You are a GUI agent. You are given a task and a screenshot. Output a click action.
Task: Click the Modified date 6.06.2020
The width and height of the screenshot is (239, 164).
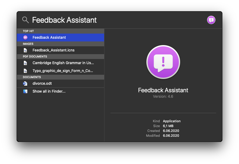(171, 136)
